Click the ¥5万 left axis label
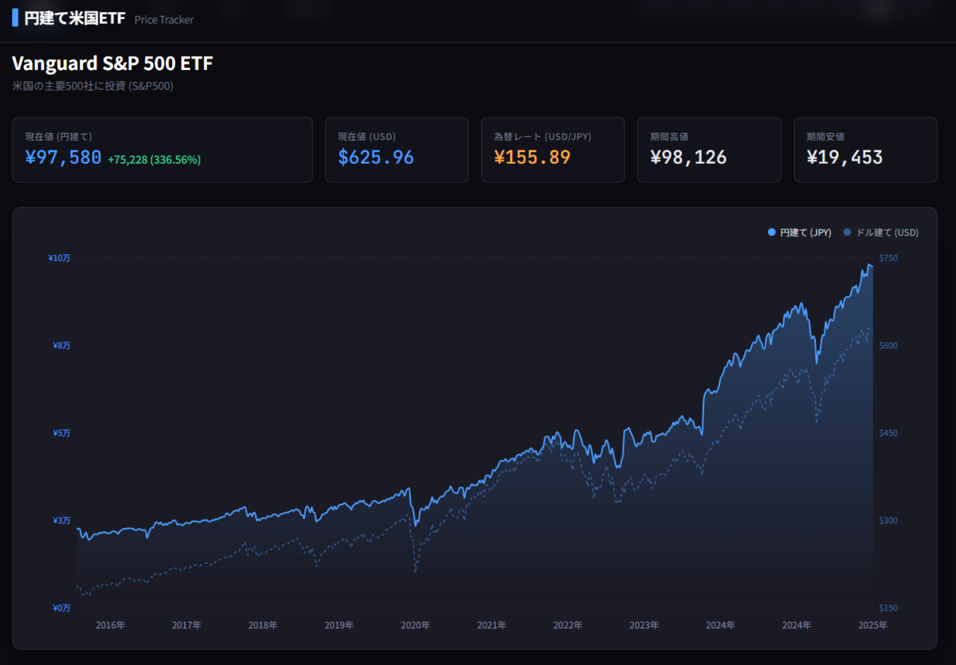Image resolution: width=956 pixels, height=665 pixels. (x=61, y=433)
